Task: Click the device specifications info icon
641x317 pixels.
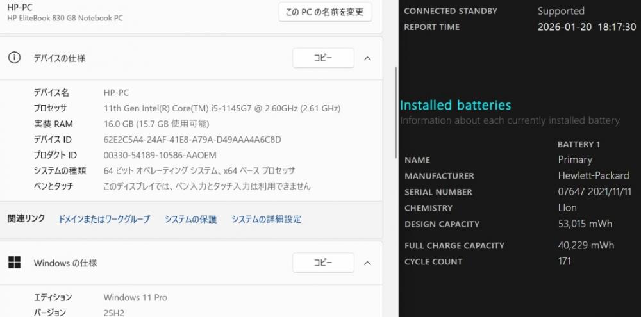Action: pyautogui.click(x=14, y=58)
